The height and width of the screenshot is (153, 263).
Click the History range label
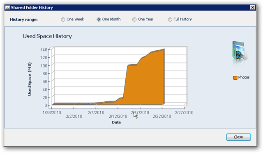point(24,20)
